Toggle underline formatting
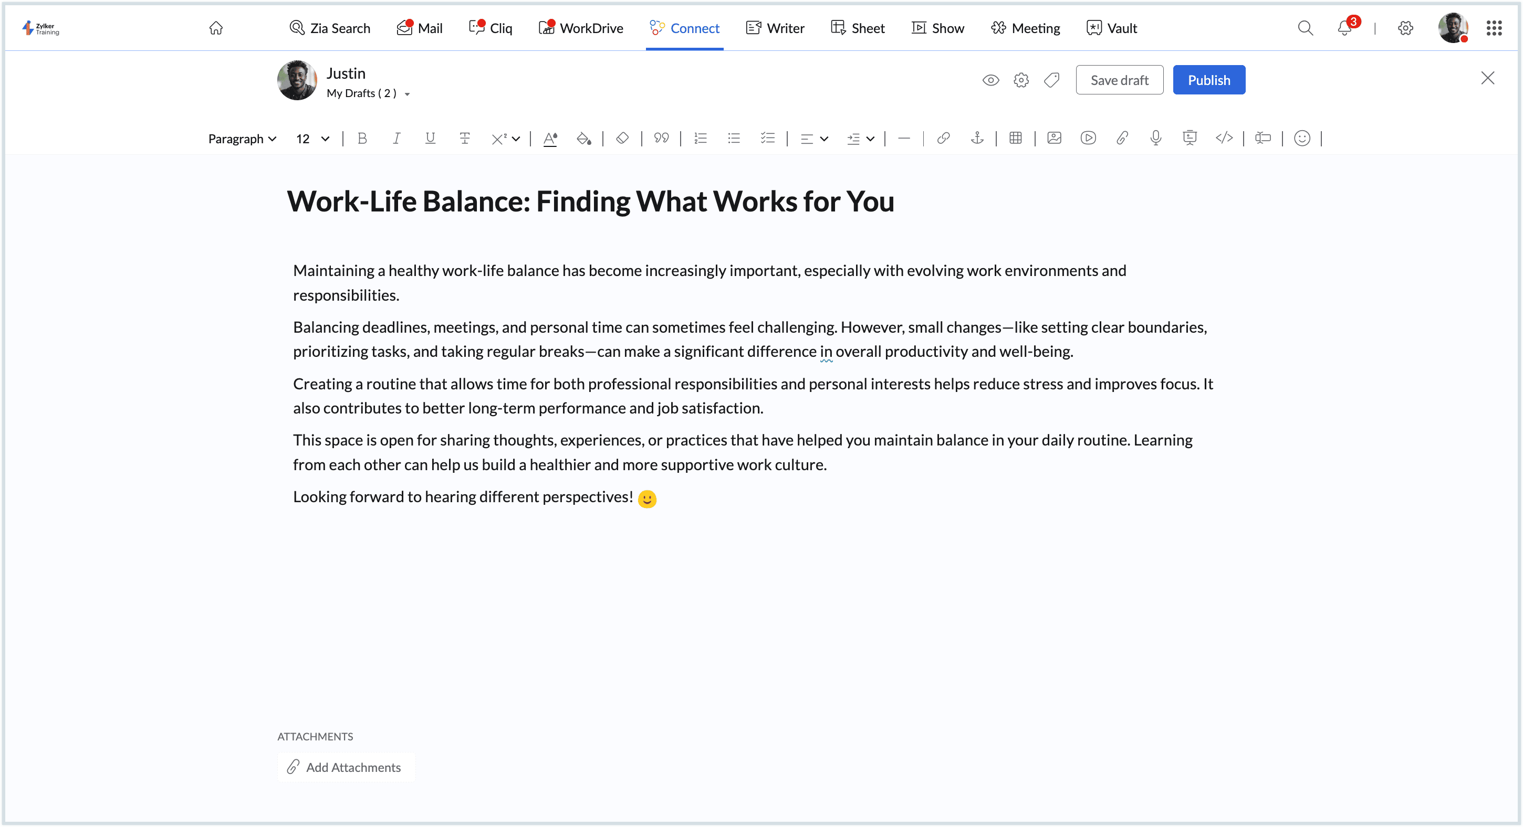This screenshot has width=1523, height=827. coord(430,138)
